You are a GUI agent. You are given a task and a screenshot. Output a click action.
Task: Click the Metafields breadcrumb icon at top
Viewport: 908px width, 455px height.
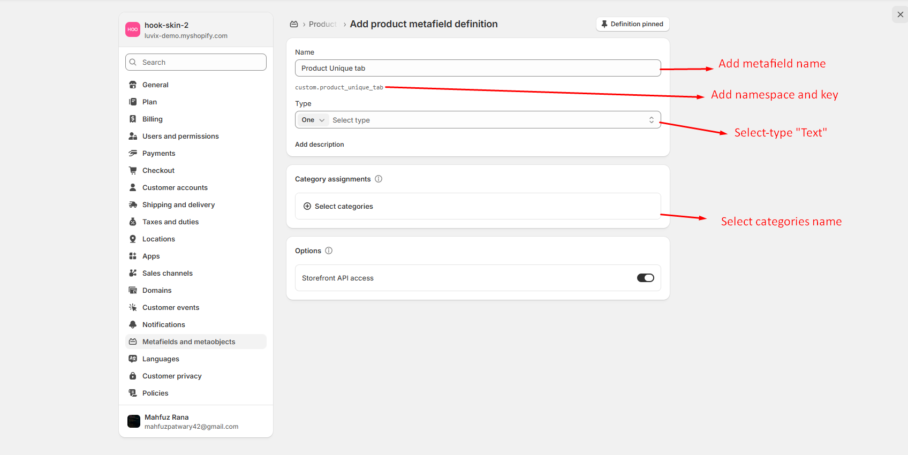[294, 24]
